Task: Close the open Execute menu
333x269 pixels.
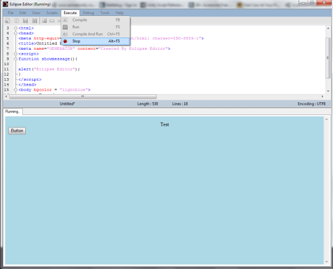Action: pos(70,13)
